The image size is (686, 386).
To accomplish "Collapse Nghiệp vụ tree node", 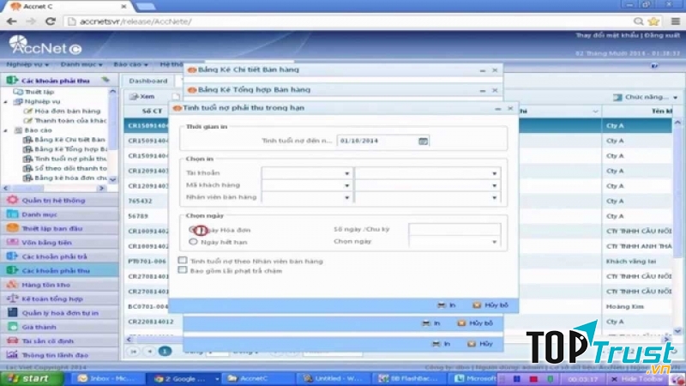I will [6, 101].
